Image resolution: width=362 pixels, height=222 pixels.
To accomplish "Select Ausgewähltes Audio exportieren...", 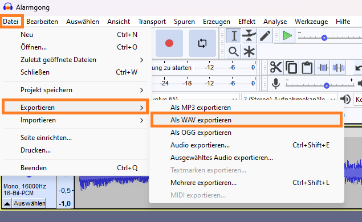I will 247,158.
